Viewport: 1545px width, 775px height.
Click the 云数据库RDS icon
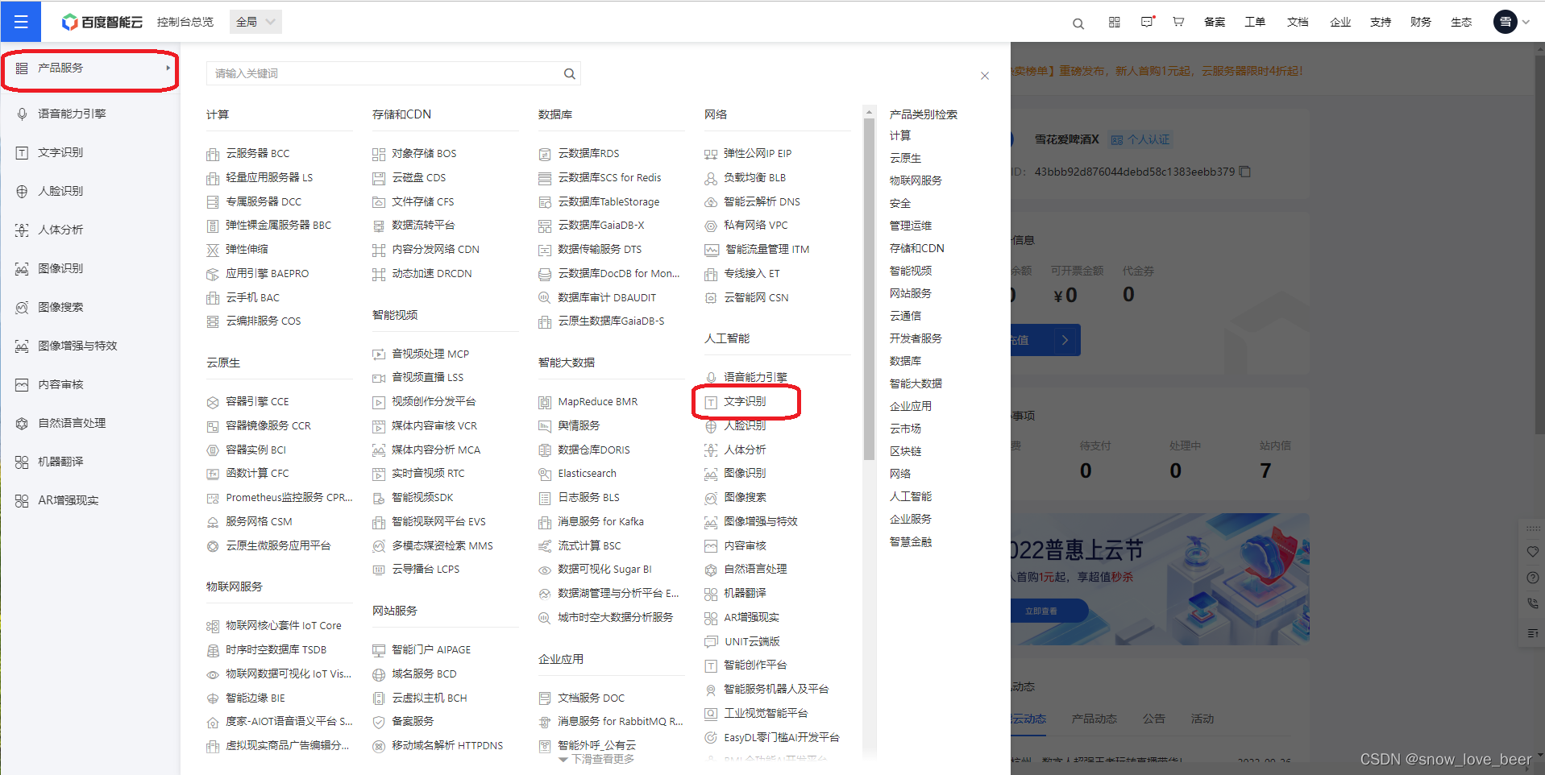click(x=545, y=154)
